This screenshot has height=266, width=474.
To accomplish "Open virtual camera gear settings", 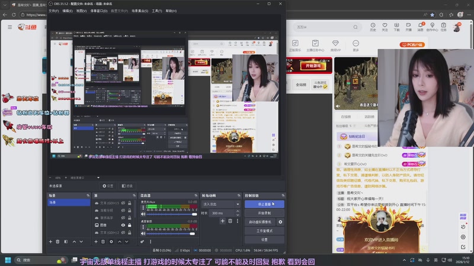I will tap(280, 222).
